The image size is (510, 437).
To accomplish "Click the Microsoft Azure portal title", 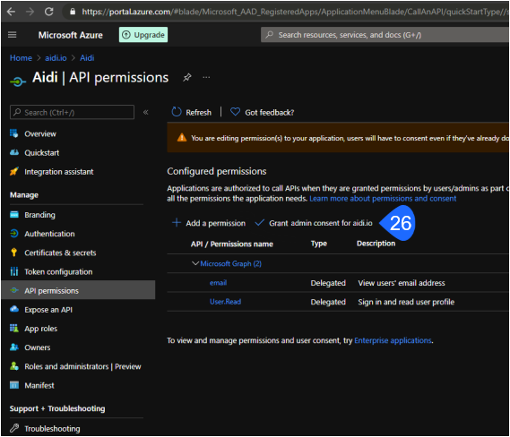I will tap(70, 35).
